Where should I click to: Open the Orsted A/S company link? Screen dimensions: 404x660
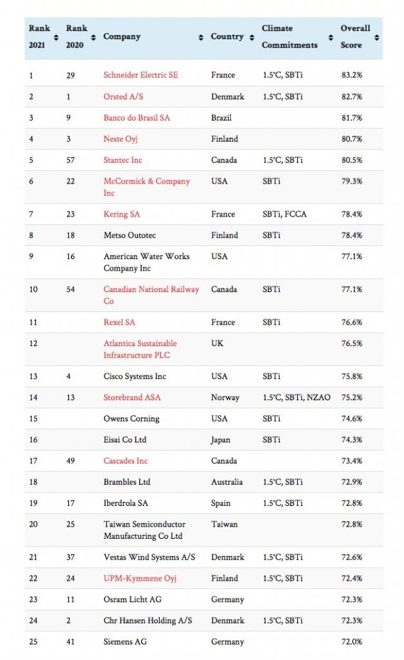[x=124, y=97]
